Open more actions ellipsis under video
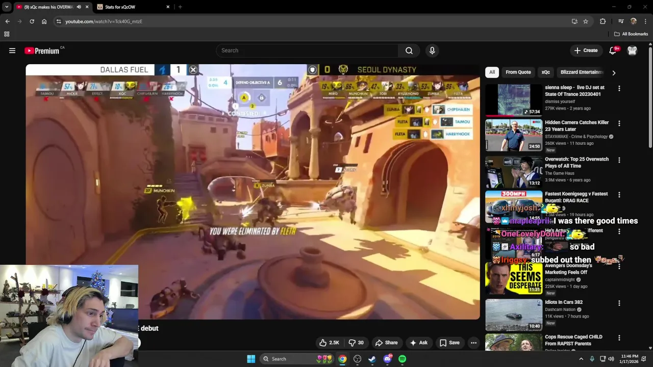 click(473, 343)
